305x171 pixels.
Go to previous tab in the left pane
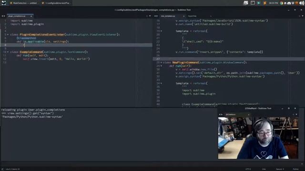point(2,16)
